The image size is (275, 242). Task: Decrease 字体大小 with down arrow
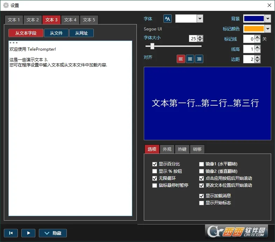click(200, 40)
